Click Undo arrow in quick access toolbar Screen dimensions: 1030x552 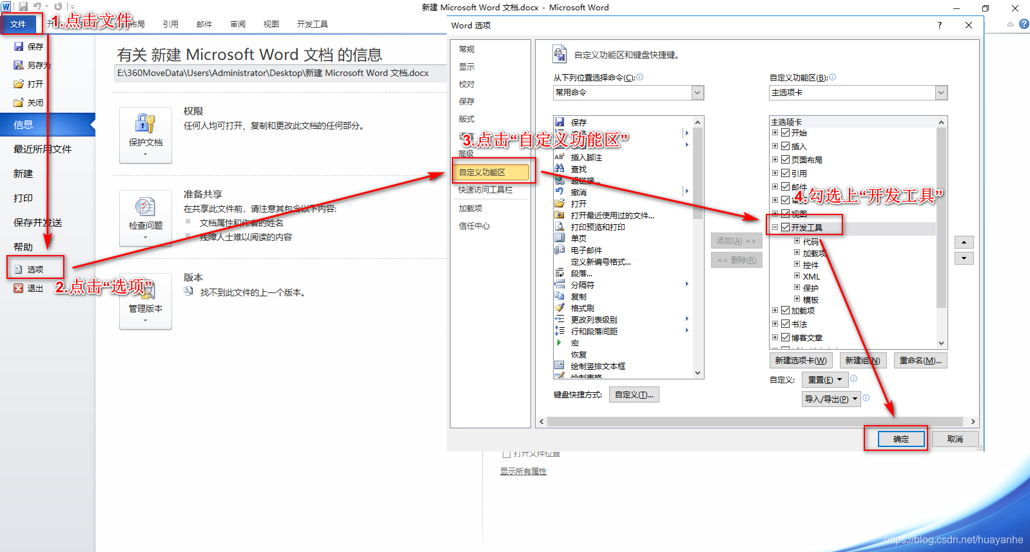(x=37, y=6)
